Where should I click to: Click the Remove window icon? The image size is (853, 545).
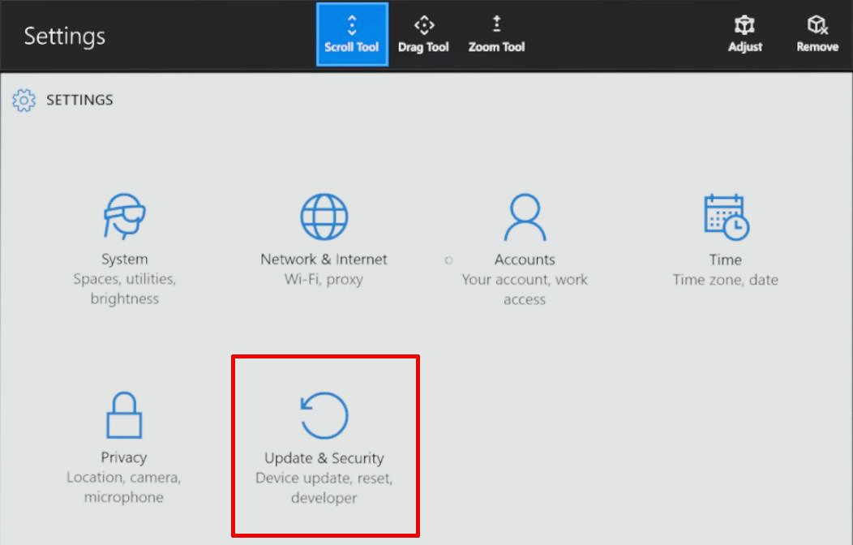(x=817, y=25)
